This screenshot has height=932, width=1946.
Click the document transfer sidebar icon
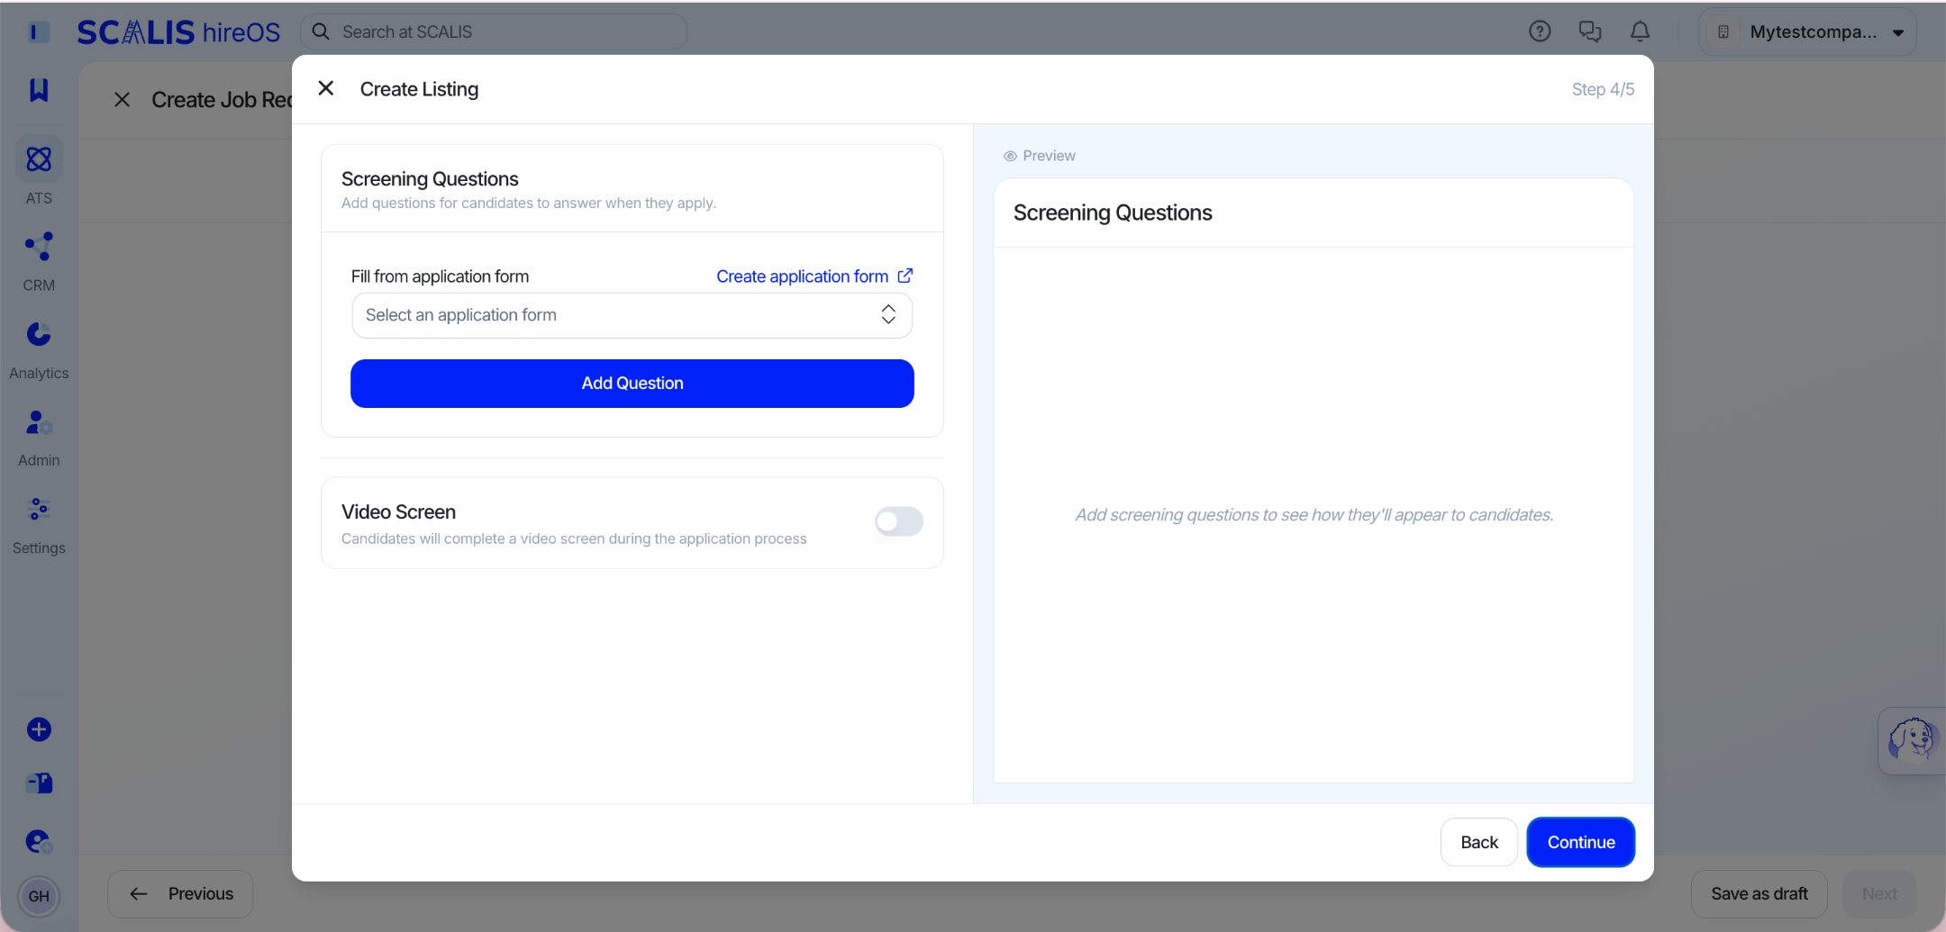tap(39, 783)
